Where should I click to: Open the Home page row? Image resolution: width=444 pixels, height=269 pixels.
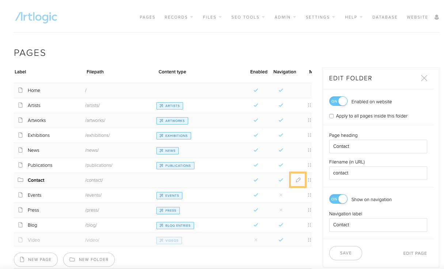pyautogui.click(x=163, y=90)
